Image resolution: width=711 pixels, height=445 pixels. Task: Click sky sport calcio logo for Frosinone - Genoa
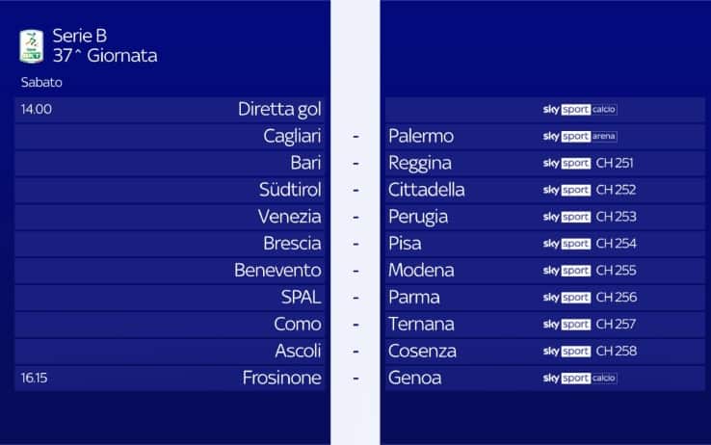[580, 379]
